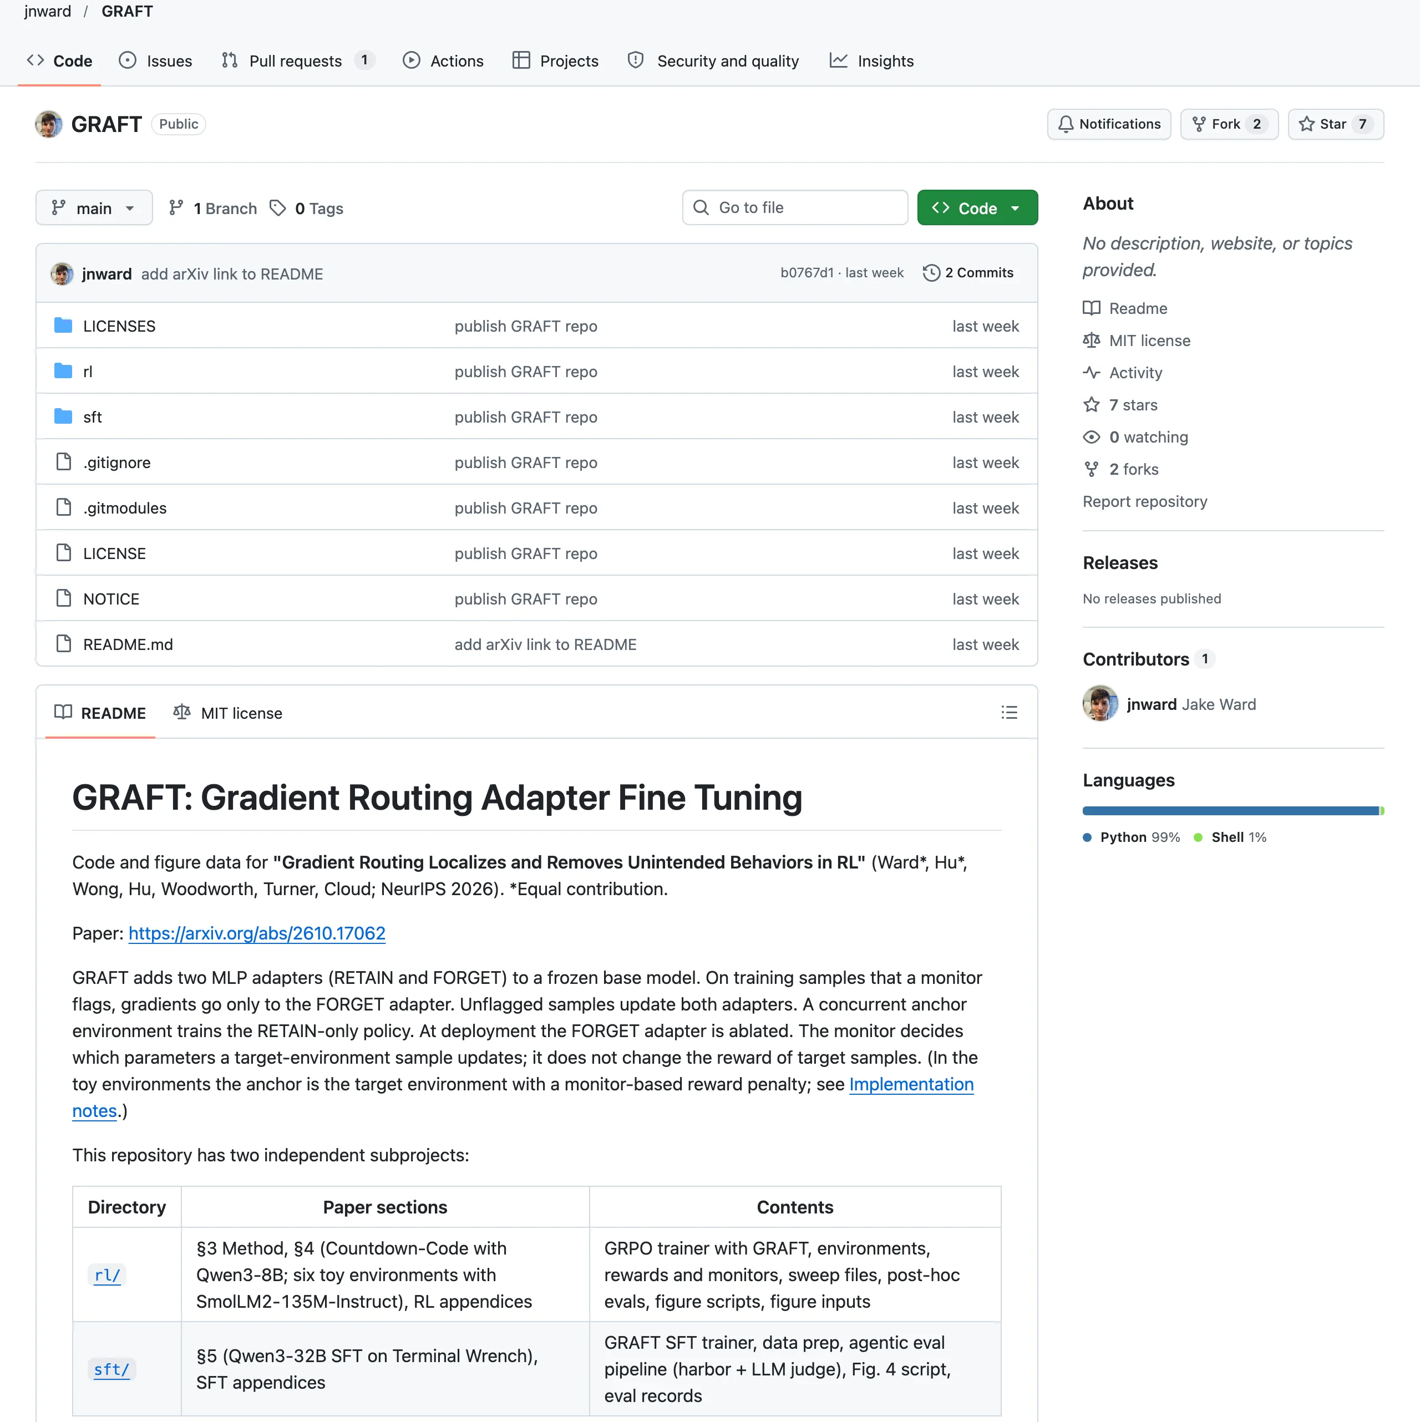Open Notifications button

1109,124
